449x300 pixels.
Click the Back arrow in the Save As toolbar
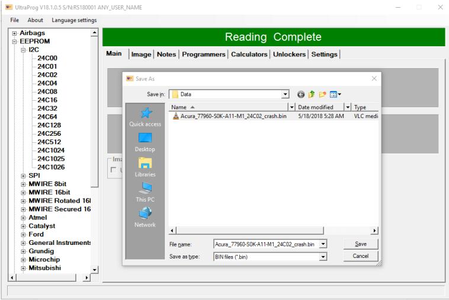(301, 94)
